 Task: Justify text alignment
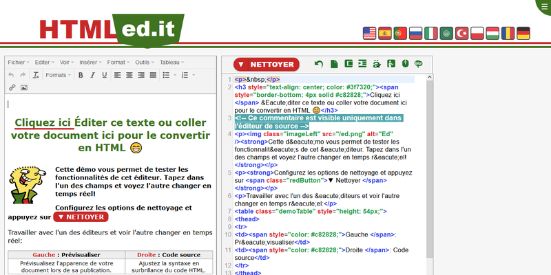click(153, 75)
